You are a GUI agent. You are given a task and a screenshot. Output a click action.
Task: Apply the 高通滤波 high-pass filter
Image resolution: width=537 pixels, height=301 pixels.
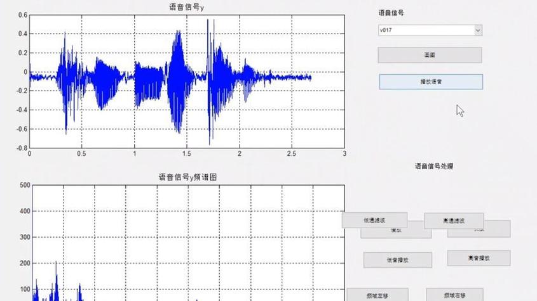(454, 221)
